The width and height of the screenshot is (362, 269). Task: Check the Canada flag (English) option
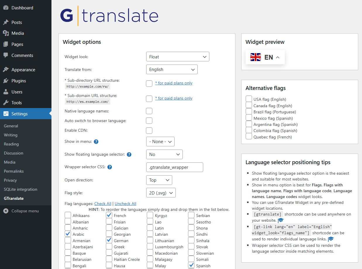(249, 105)
